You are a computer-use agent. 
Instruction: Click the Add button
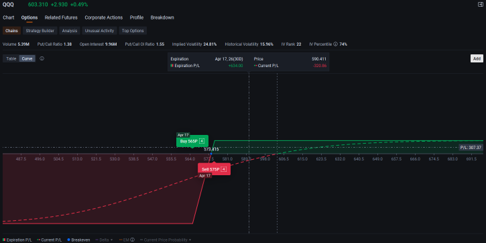pos(477,58)
